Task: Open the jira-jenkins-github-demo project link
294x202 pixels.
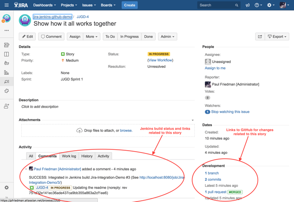Action: click(x=52, y=16)
